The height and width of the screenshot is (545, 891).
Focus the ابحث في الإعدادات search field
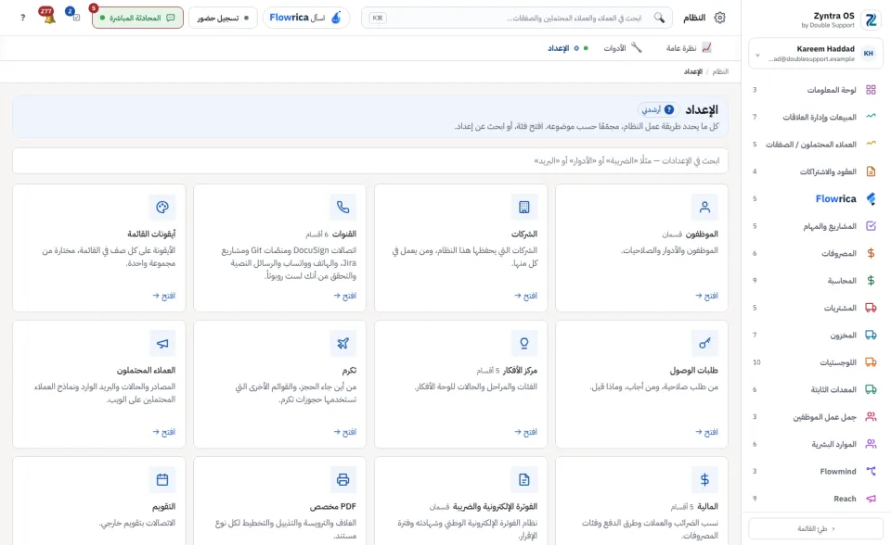[x=370, y=160]
